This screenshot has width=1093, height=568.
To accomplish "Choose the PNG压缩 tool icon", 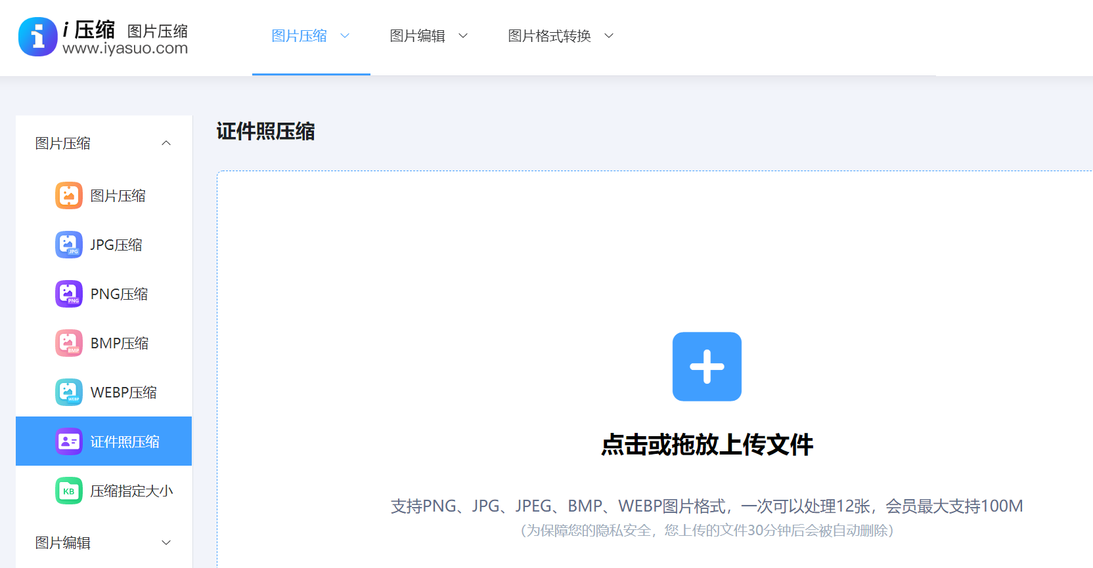I will 69,294.
